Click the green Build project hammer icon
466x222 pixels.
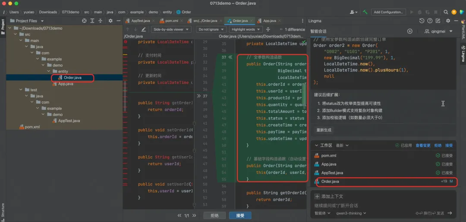(365, 12)
